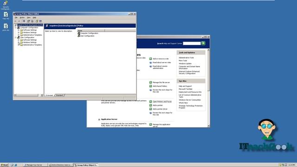Click the Back arrow in Group Policy toolbar
This screenshot has height=167, width=297.
click(16, 21)
